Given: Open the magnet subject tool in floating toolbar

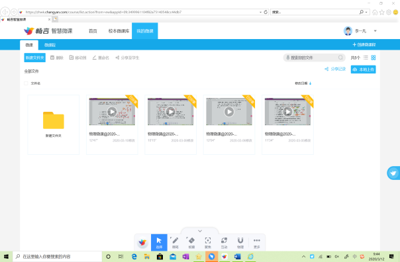Looking at the screenshot, I should point(240,242).
